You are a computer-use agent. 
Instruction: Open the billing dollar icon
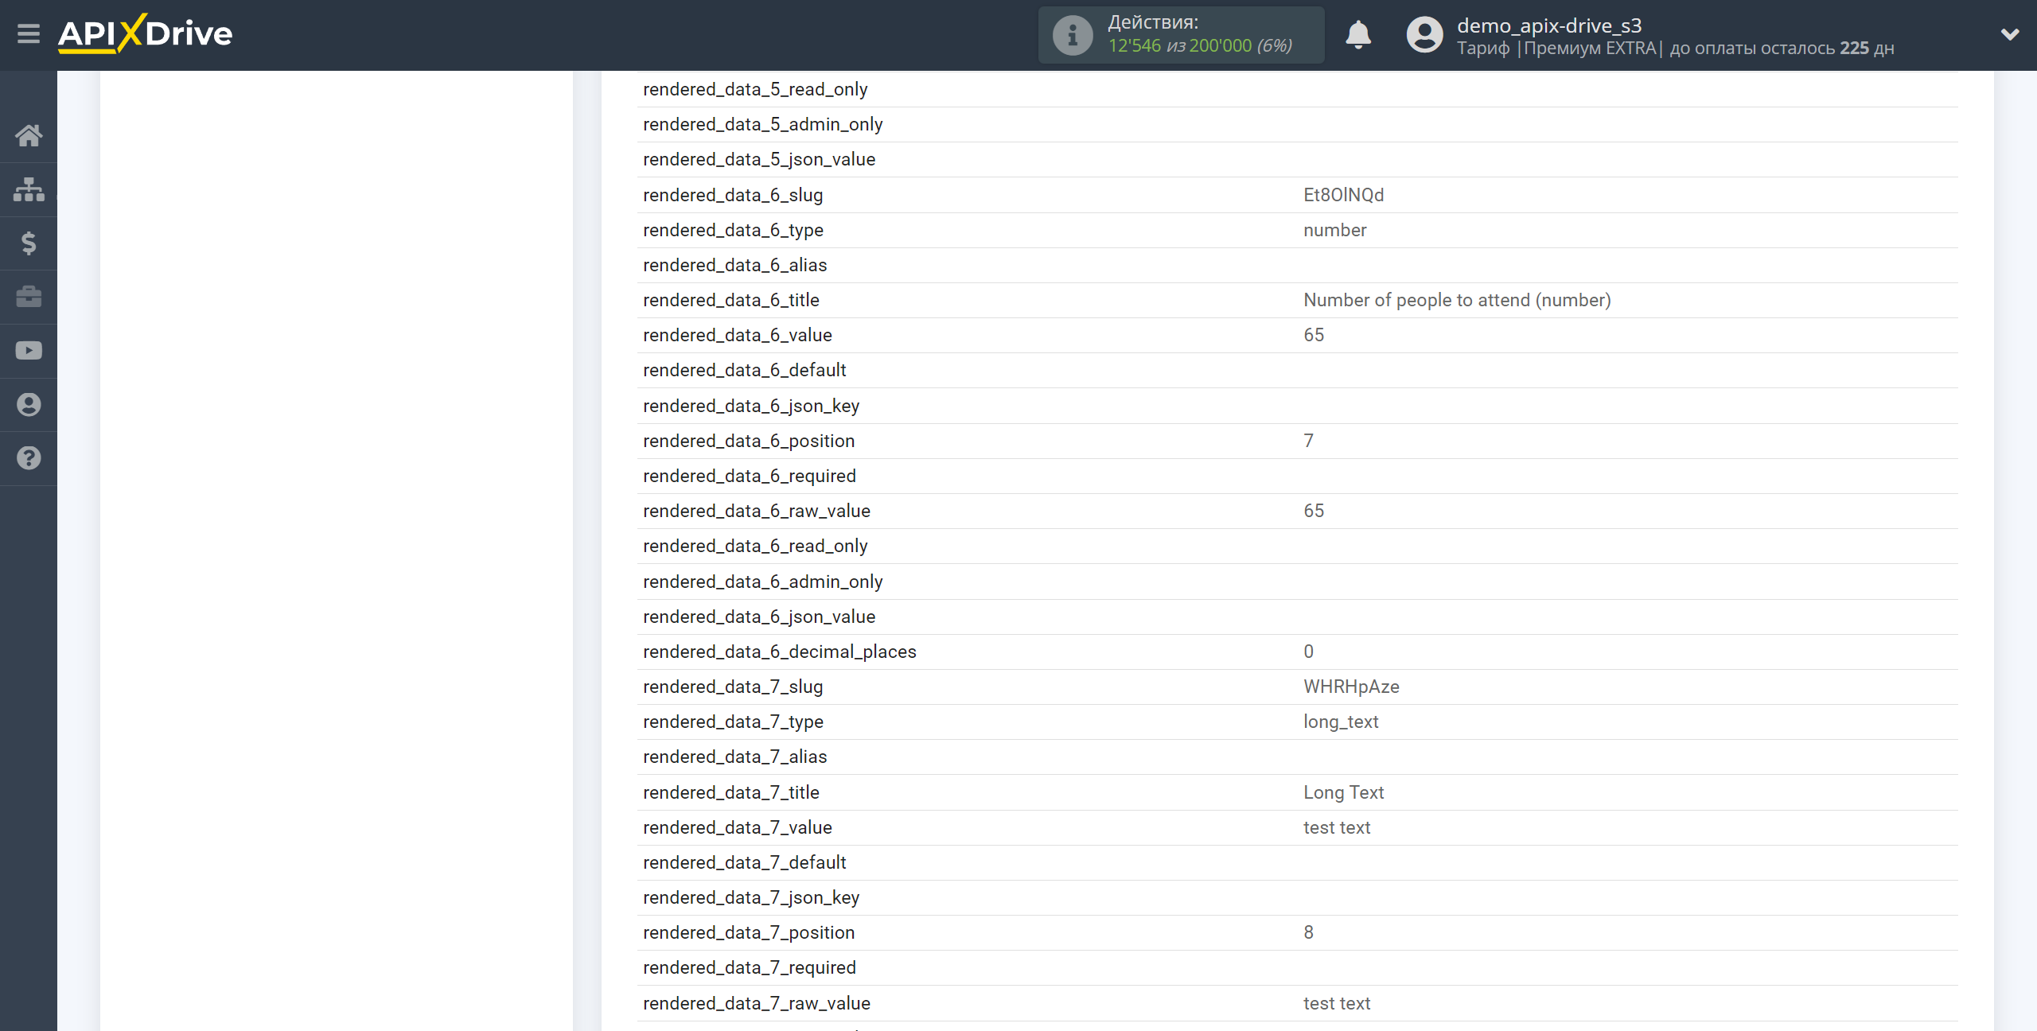pyautogui.click(x=29, y=243)
